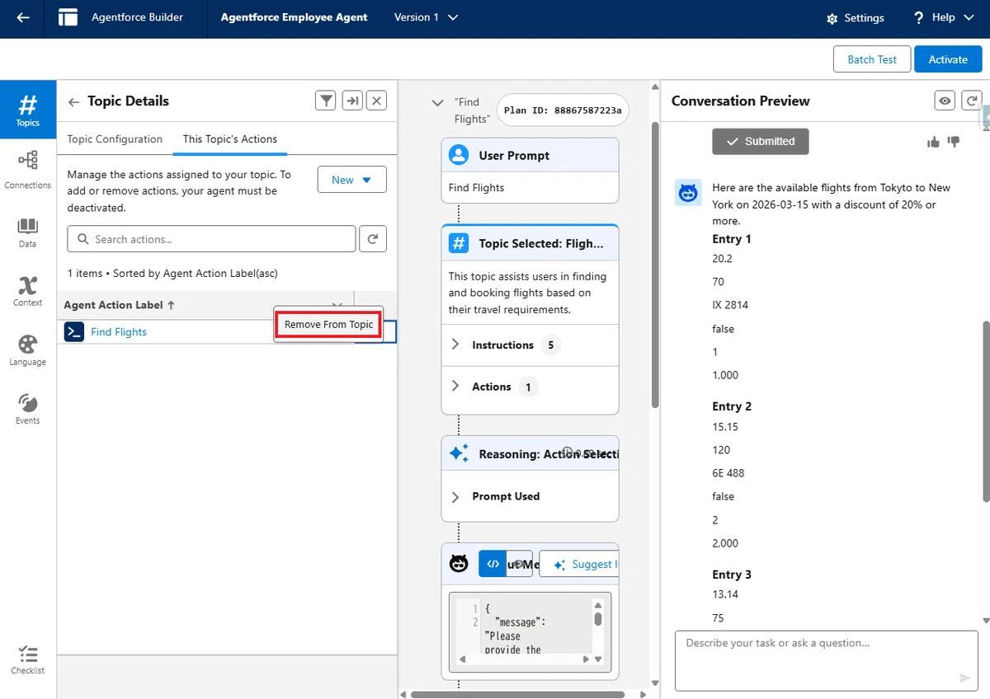The height and width of the screenshot is (699, 990).
Task: Close the Topic Details panel
Action: tap(377, 101)
